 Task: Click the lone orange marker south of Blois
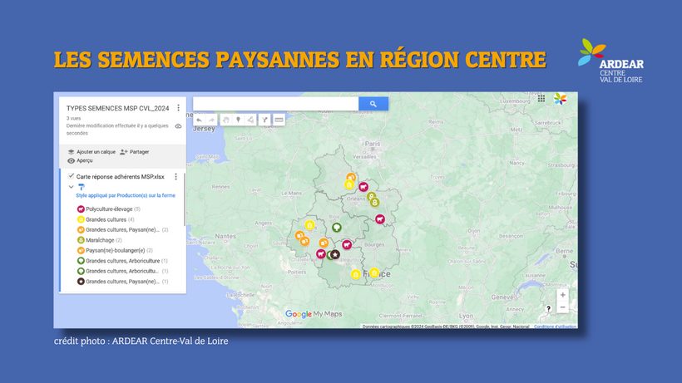pos(324,243)
